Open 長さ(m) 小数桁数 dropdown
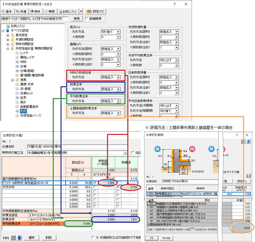 (x=118, y=37)
